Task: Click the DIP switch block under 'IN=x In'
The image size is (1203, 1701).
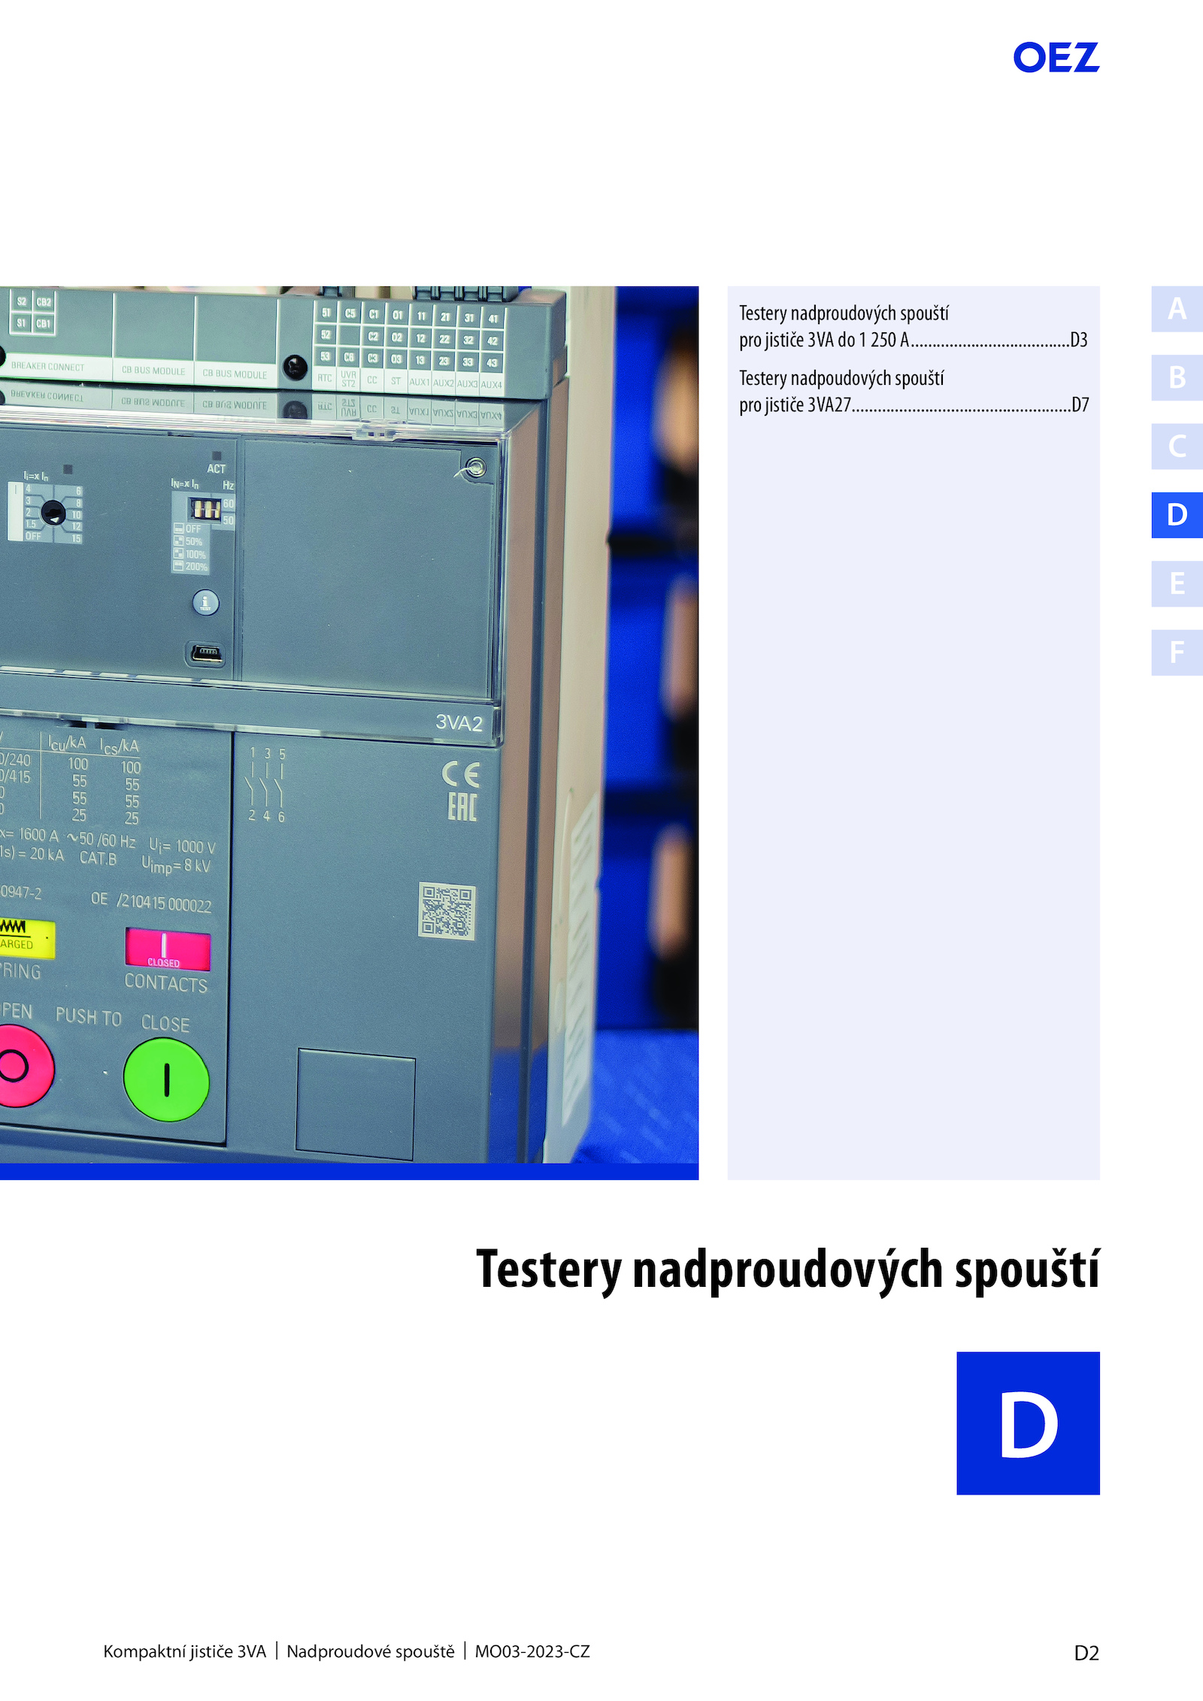Action: coord(204,509)
